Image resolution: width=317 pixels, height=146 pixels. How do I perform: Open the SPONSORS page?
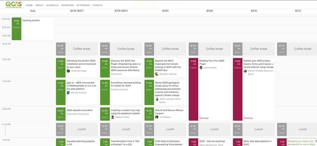click(68, 5)
